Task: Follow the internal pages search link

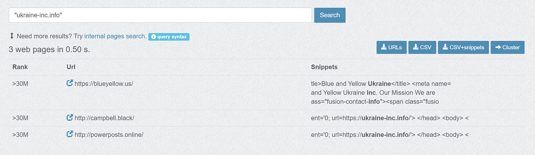Action: pos(115,36)
